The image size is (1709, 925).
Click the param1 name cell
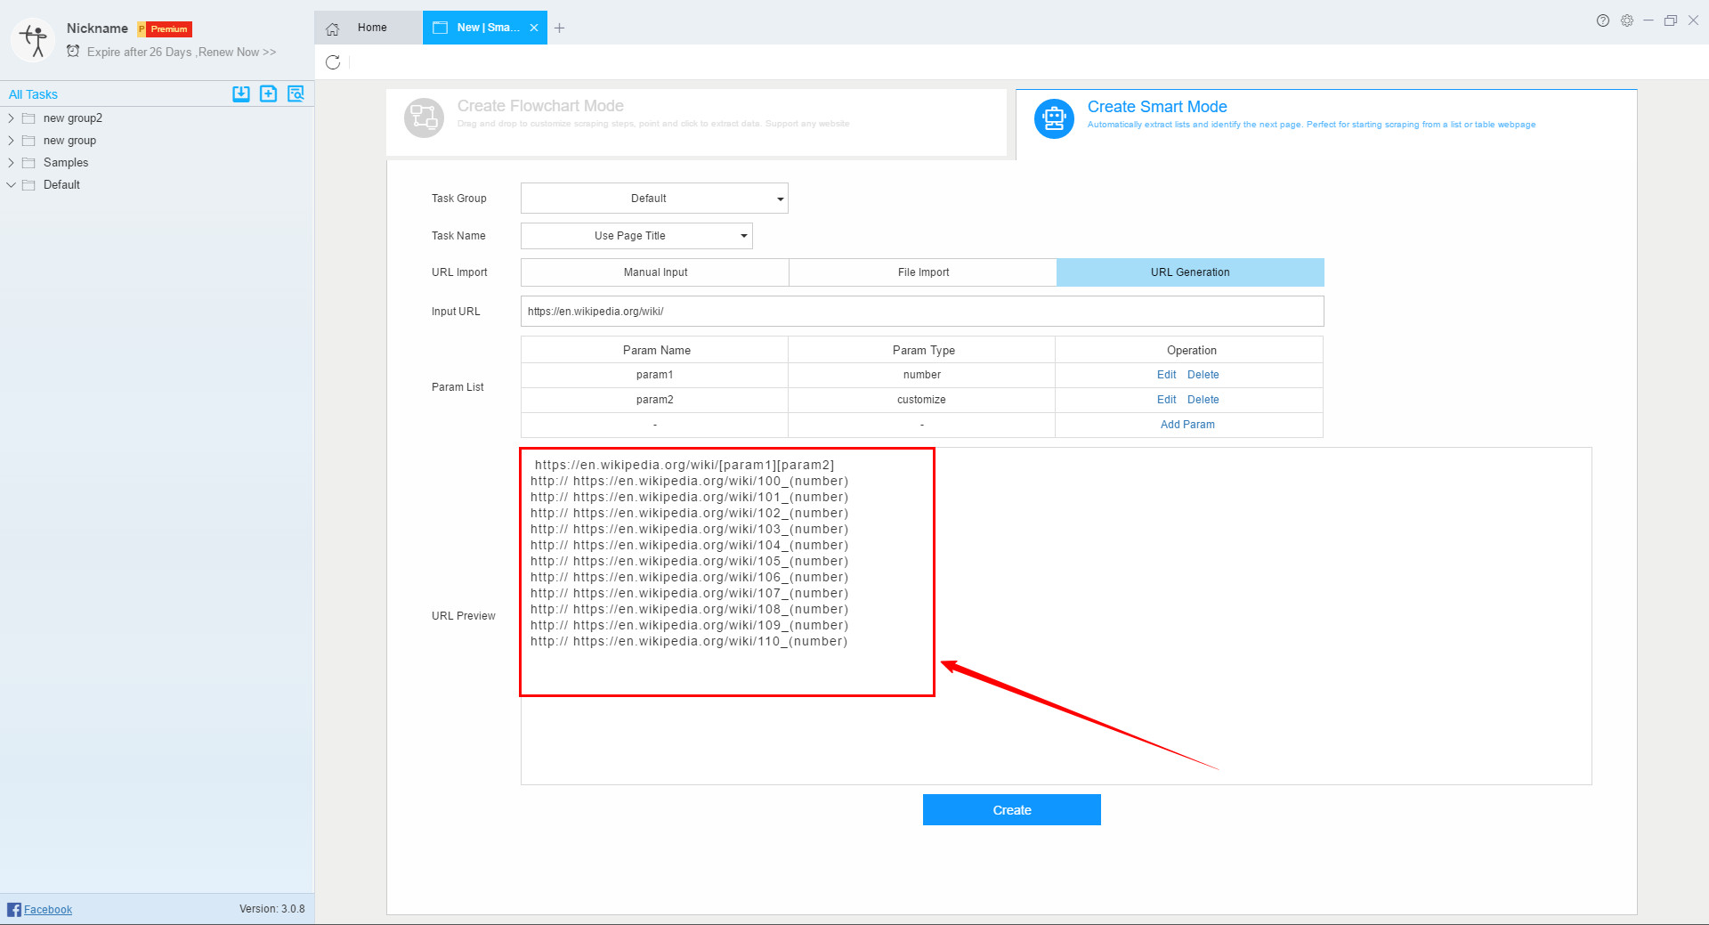654,375
